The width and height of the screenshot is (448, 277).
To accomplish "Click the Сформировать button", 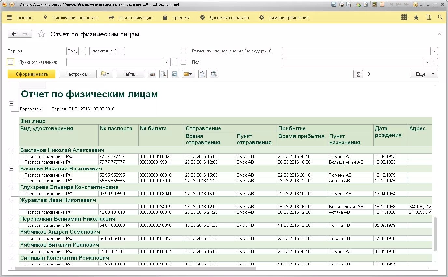I will coord(32,74).
